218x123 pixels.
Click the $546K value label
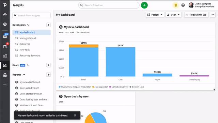(84, 43)
